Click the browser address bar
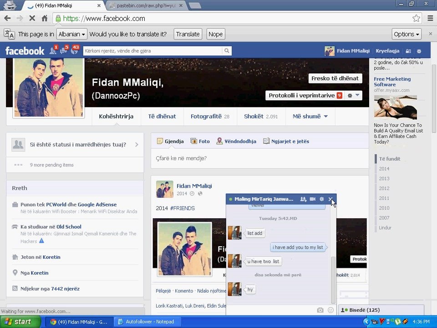This screenshot has width=437, height=328. 234,18
